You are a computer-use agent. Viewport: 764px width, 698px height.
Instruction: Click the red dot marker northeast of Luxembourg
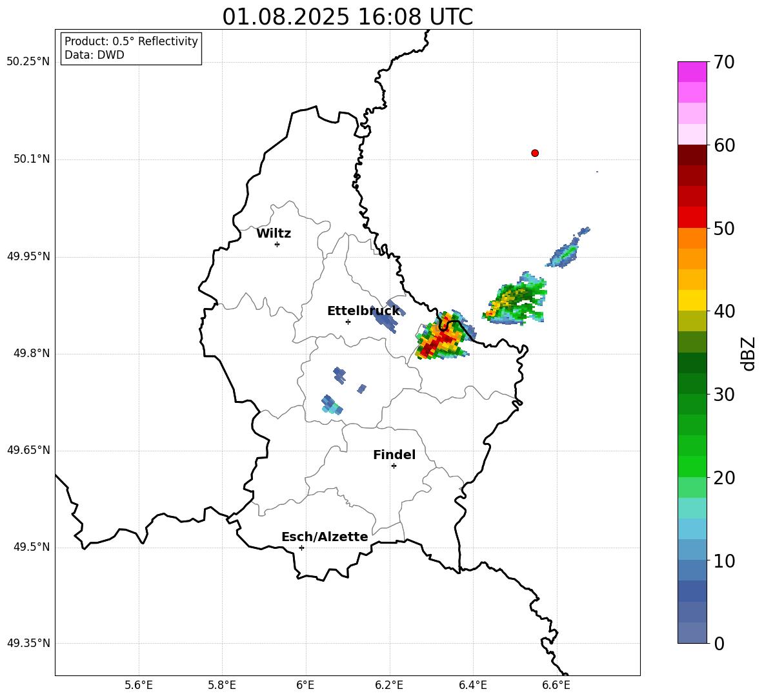[535, 153]
